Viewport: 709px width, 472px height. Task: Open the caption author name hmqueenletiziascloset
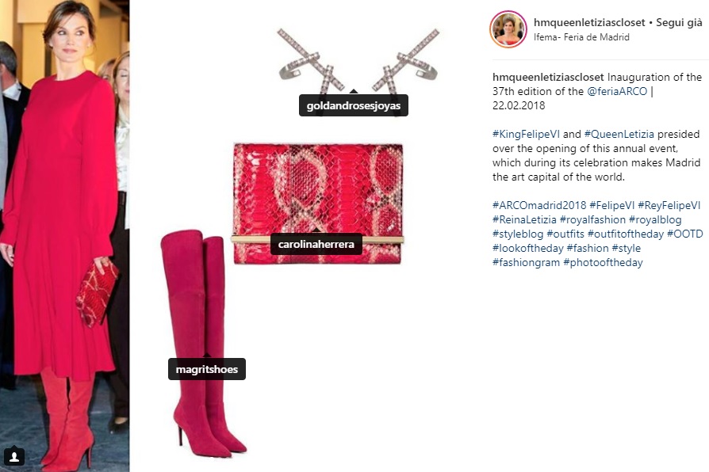tap(548, 78)
